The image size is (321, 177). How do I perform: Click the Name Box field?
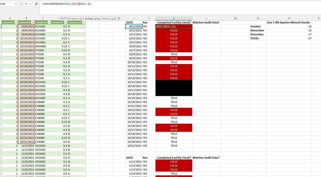[x=7, y=4]
